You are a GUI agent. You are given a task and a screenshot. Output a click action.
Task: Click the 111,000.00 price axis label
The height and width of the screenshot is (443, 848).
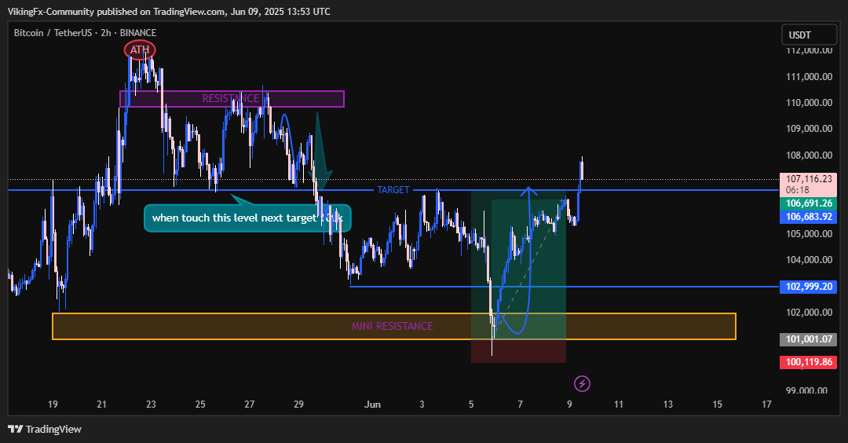pyautogui.click(x=809, y=77)
